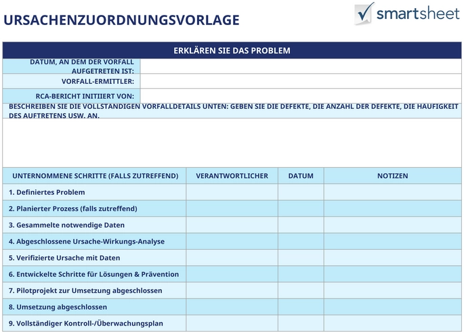Click Notizen cell for Entwickelte Schritte row
This screenshot has width=464, height=333.
tap(393, 274)
